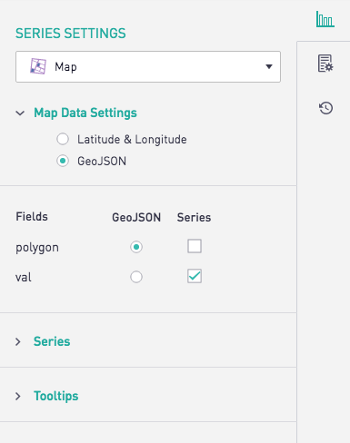Screen dimensions: 350x443
Task: Click the val field label
Action: pos(24,277)
